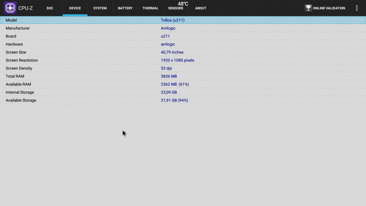Select the Total RAM label

coord(15,76)
